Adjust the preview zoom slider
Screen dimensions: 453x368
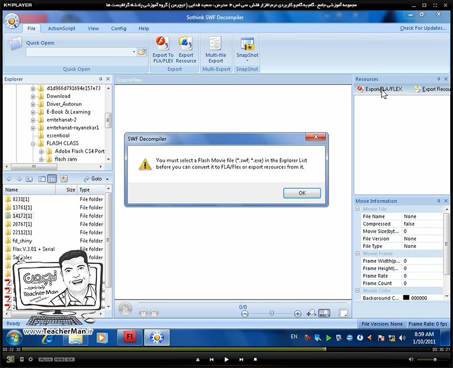point(272,314)
